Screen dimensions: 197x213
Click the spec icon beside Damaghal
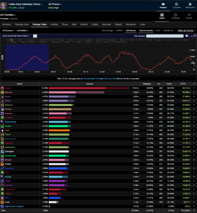click(x=2, y=151)
